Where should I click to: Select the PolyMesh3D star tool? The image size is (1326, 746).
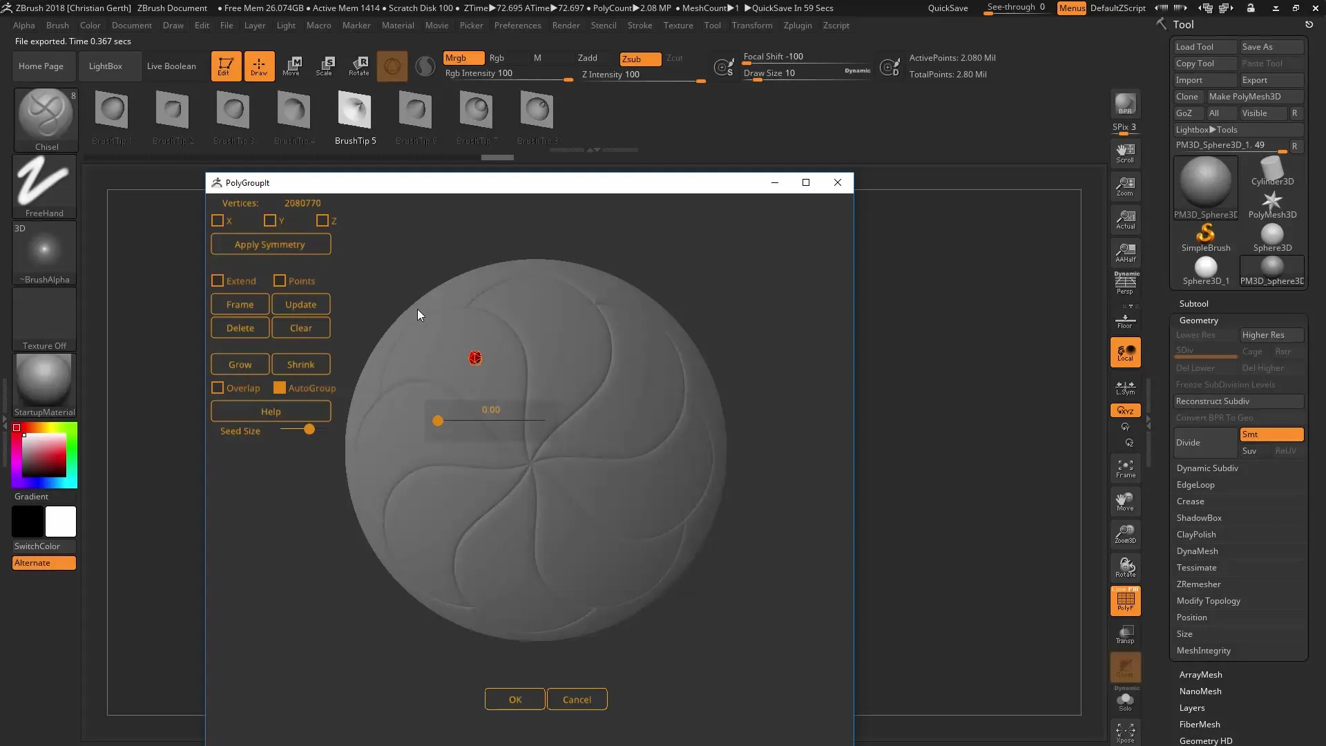coord(1271,205)
